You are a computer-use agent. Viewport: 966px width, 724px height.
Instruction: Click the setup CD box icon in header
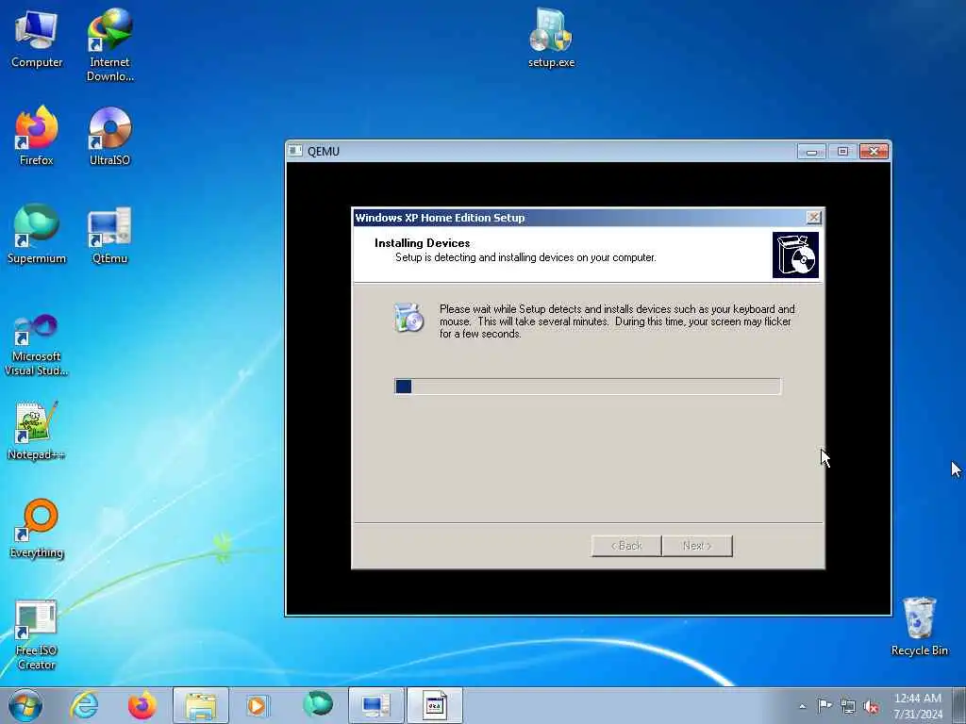coord(795,255)
